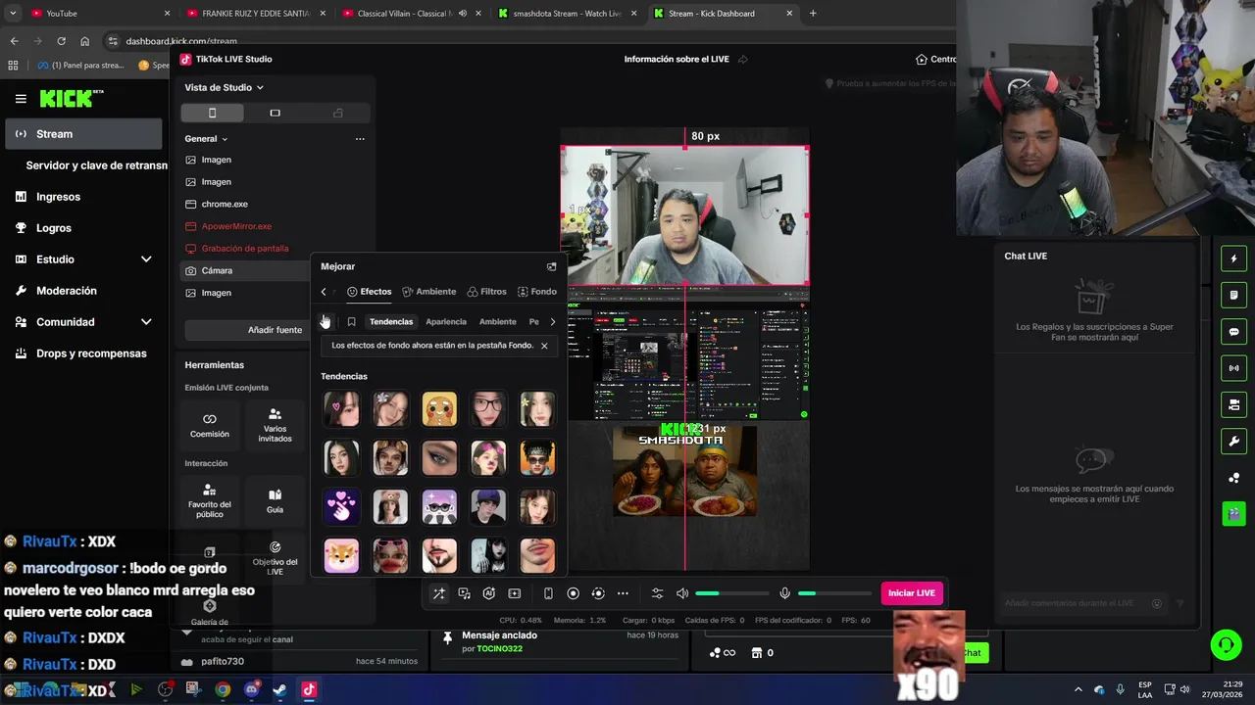Image resolution: width=1255 pixels, height=705 pixels.
Task: Dismiss the background effects notice
Action: click(544, 346)
